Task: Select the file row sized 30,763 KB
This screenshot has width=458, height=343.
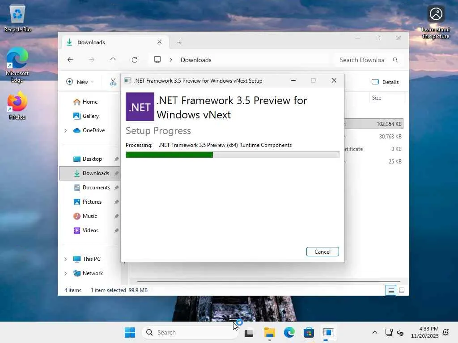Action: pos(374,137)
